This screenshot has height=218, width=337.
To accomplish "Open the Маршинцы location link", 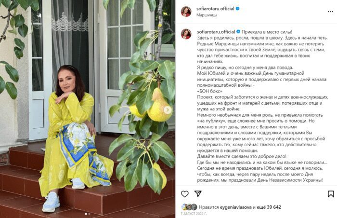I will point(207,15).
